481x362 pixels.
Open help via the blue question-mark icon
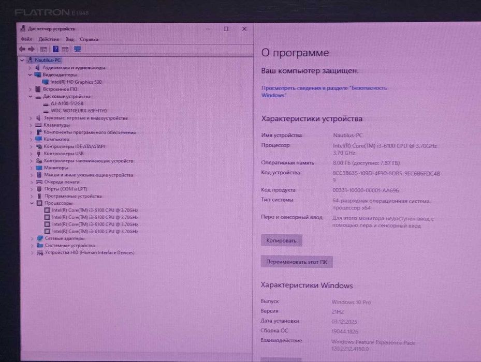point(55,49)
